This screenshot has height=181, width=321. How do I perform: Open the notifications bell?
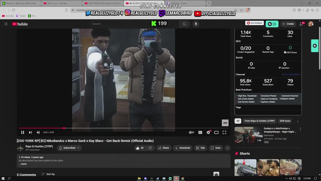pos(301,24)
